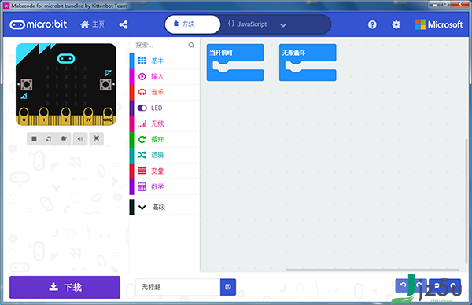Click pin 0 on the simulated micro:bit

(24, 116)
